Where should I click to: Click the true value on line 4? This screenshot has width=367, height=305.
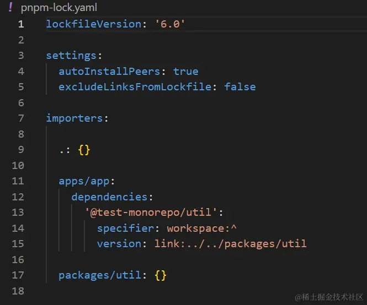(186, 72)
